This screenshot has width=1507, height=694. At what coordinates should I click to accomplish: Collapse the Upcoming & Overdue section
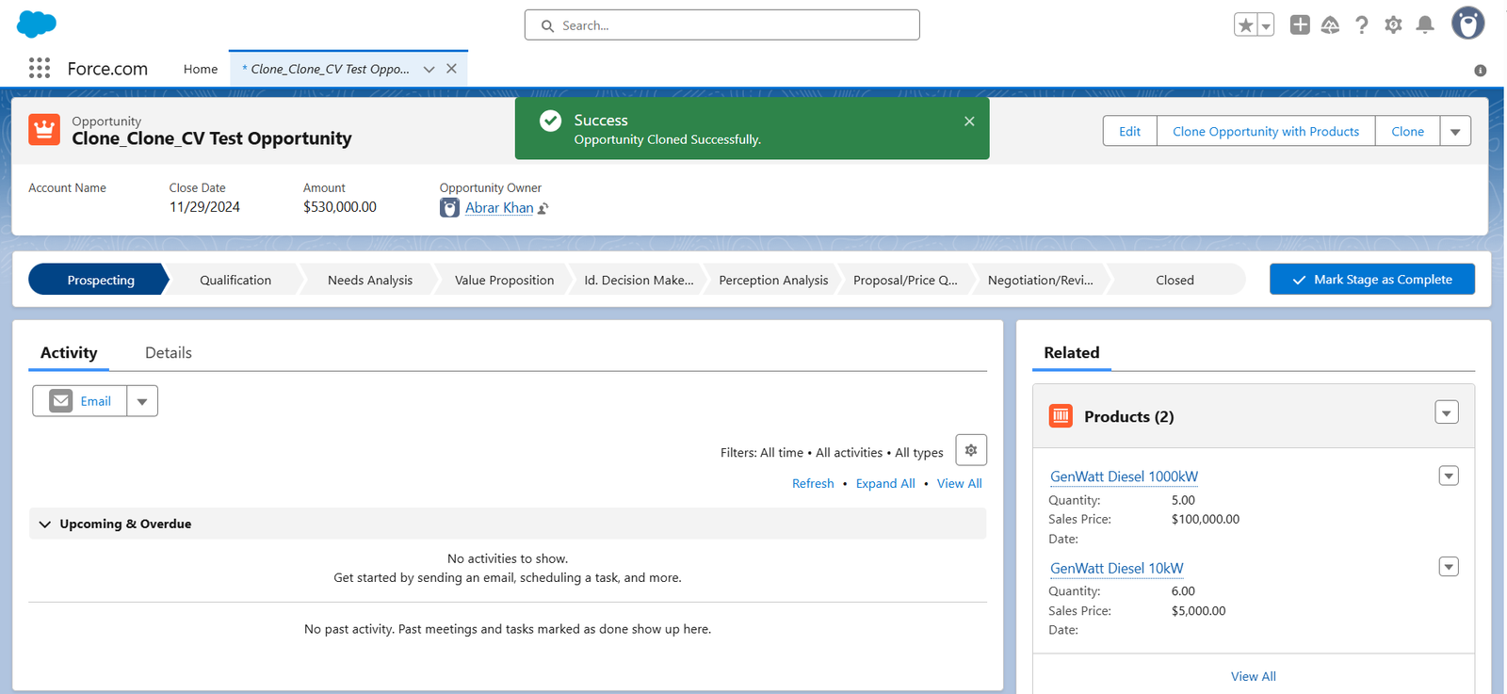coord(45,524)
